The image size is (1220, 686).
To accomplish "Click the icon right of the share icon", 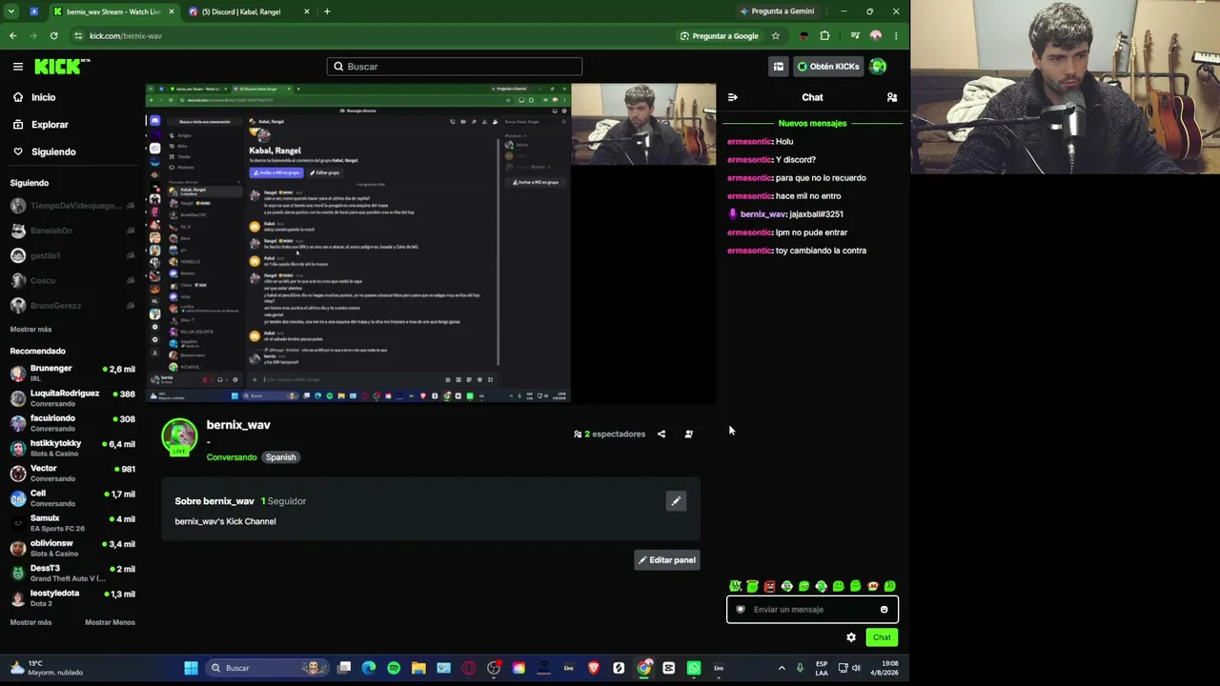I will (x=689, y=434).
